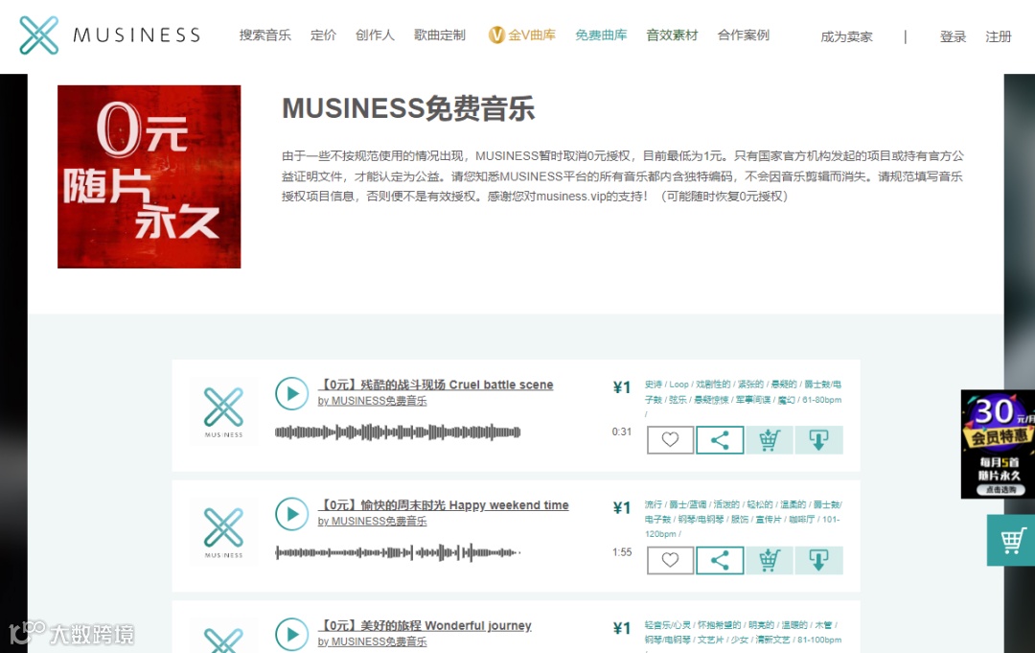Click the author link under Wonderful journey

(x=372, y=641)
